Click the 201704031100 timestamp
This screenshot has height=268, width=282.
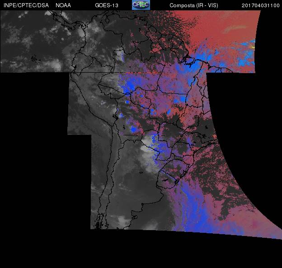261,5
